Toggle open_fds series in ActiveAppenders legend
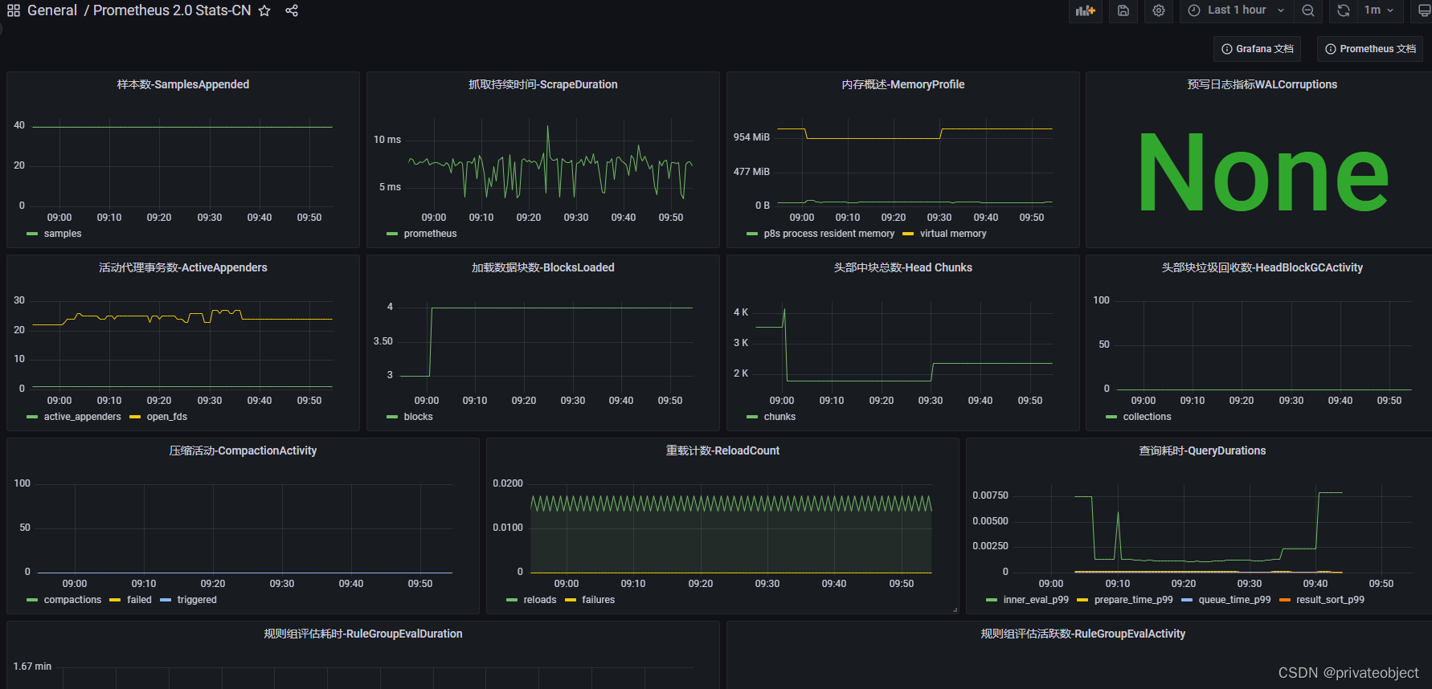Image resolution: width=1432 pixels, height=689 pixels. click(166, 417)
